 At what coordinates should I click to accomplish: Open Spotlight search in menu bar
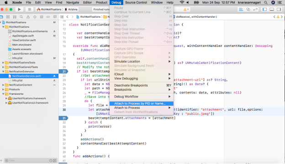click(x=266, y=3)
